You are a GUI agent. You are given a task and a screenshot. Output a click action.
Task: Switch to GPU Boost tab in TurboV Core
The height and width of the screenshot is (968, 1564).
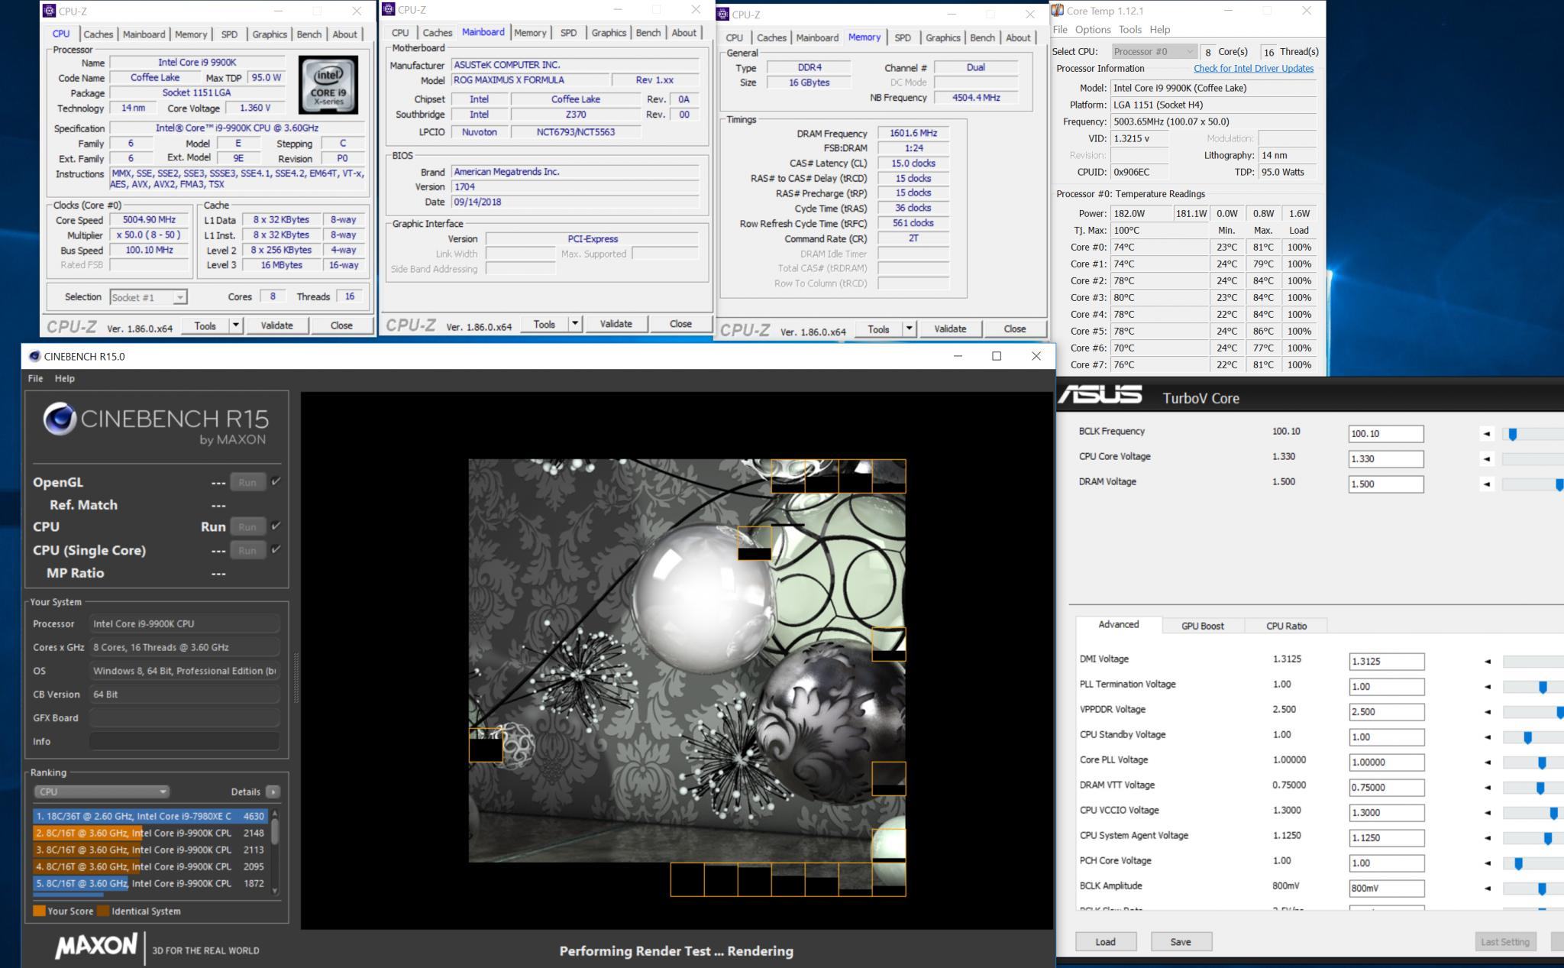[1203, 626]
